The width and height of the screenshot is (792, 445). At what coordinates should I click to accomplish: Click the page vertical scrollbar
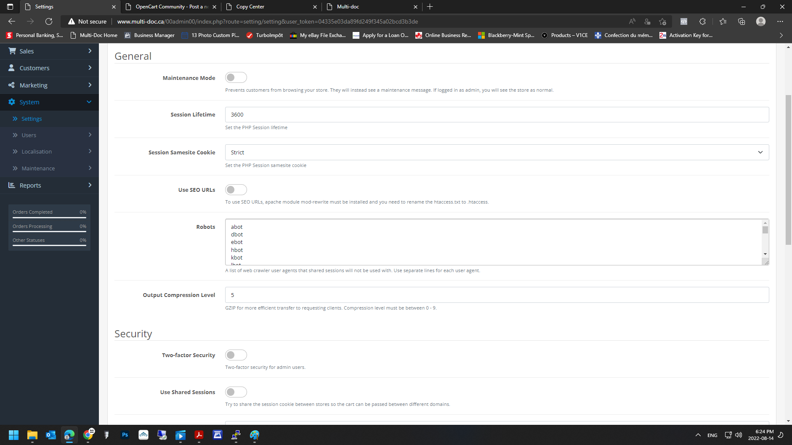click(x=788, y=170)
